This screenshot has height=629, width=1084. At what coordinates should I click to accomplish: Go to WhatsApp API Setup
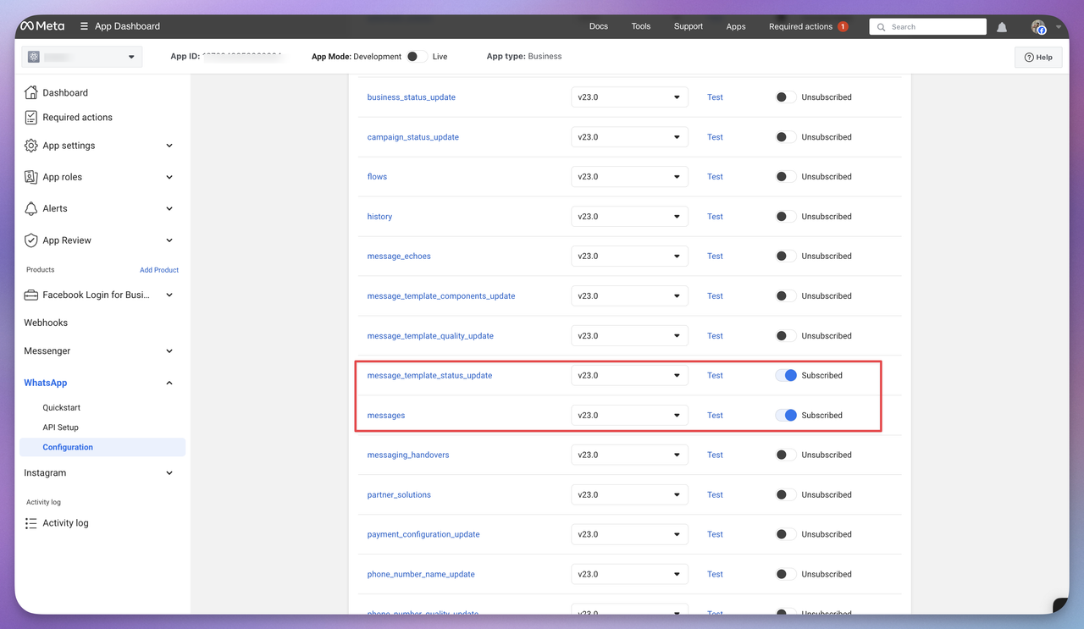[61, 428]
